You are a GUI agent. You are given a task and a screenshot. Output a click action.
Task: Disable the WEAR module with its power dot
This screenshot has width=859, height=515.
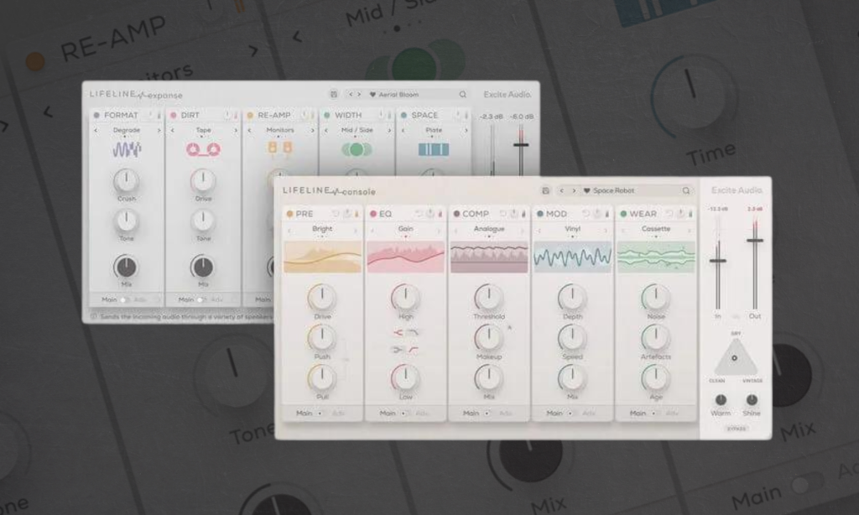pyautogui.click(x=623, y=214)
